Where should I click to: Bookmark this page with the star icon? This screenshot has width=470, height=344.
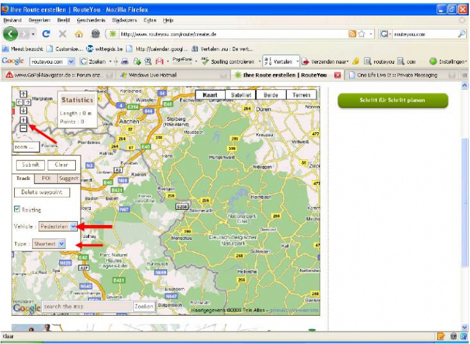point(362,34)
